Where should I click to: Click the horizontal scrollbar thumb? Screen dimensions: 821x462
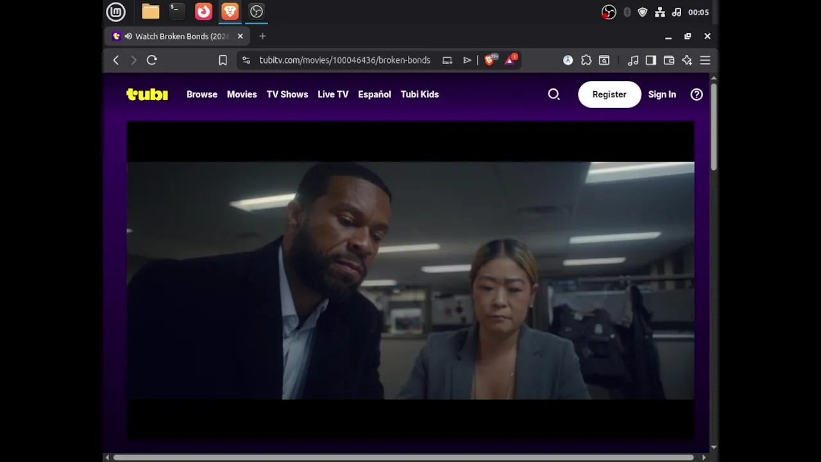pos(403,458)
